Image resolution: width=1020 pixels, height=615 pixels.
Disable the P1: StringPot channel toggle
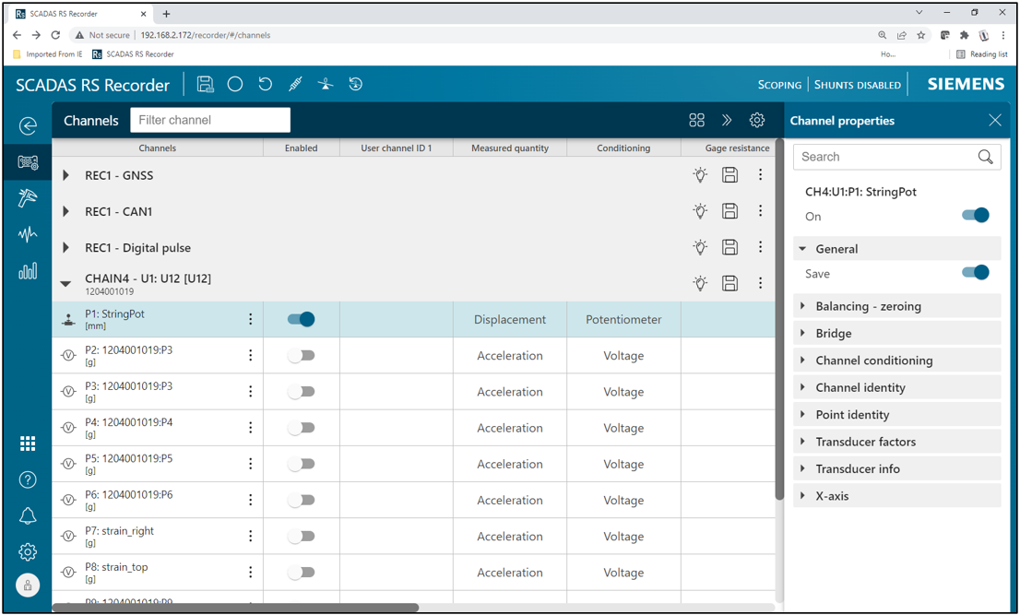click(x=302, y=319)
